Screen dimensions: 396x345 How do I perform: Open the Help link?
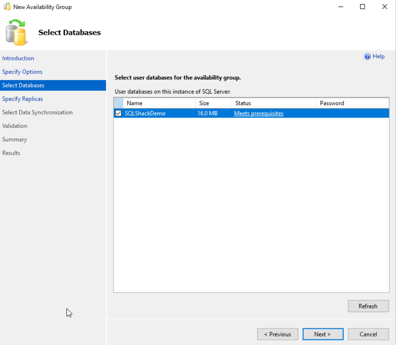(379, 56)
